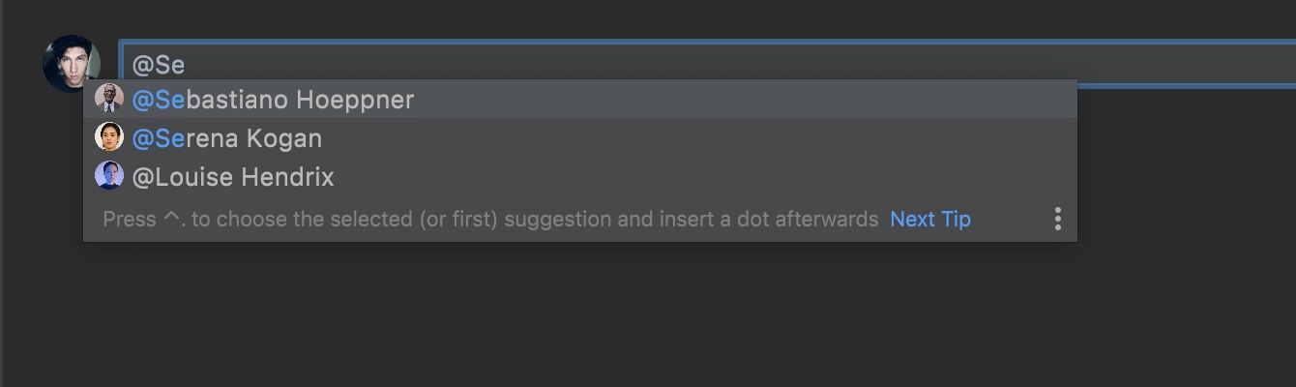Screen dimensions: 1296x387
Task: Choose the @Serena Kogan mention suggestion
Action: coord(580,137)
